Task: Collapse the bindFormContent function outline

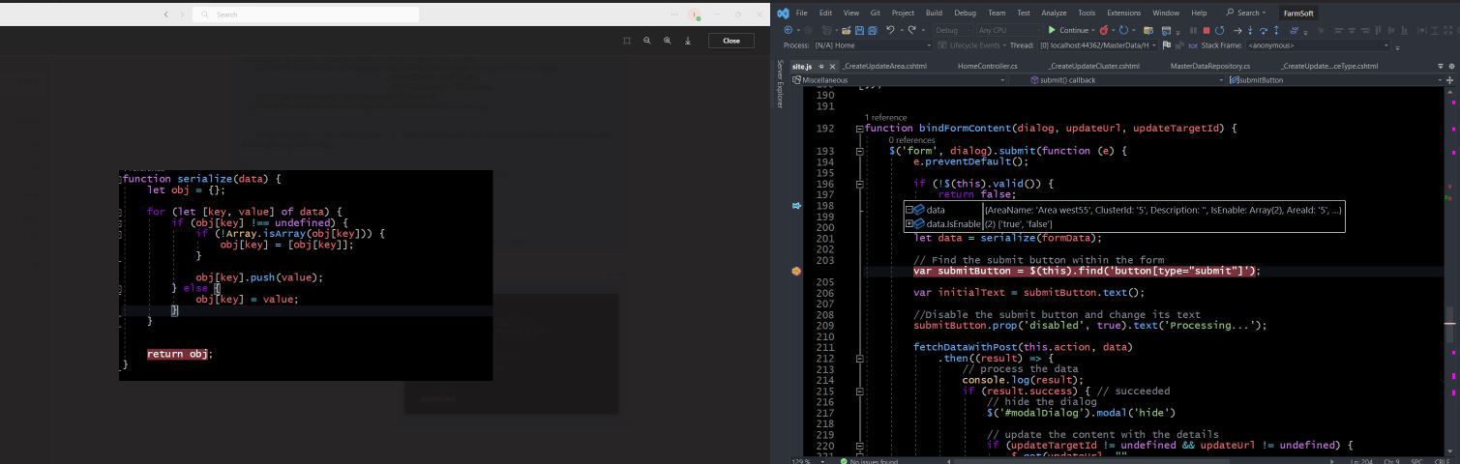Action: coord(859,129)
